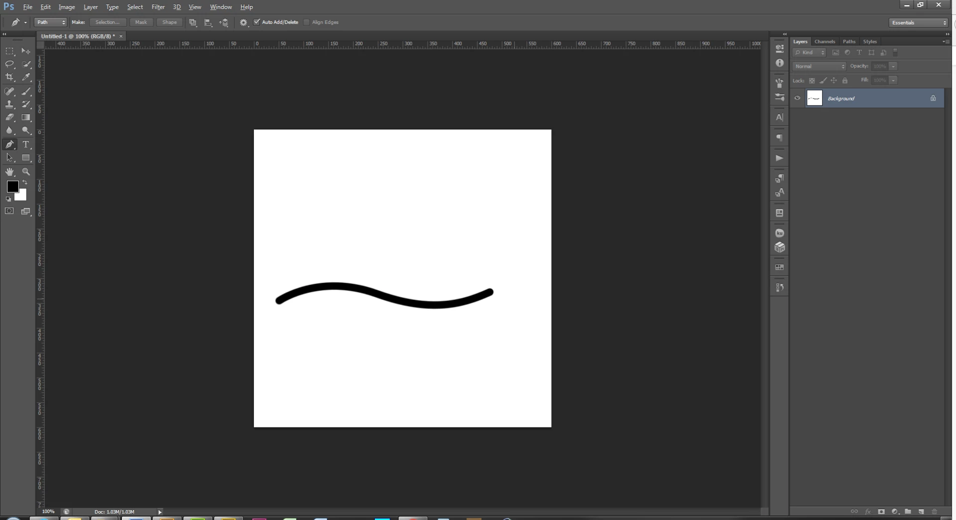This screenshot has height=520, width=956.
Task: Open the Normal blend mode dropdown
Action: [819, 66]
